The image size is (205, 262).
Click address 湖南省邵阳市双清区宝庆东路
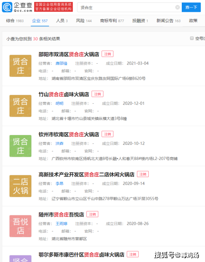[98, 78]
